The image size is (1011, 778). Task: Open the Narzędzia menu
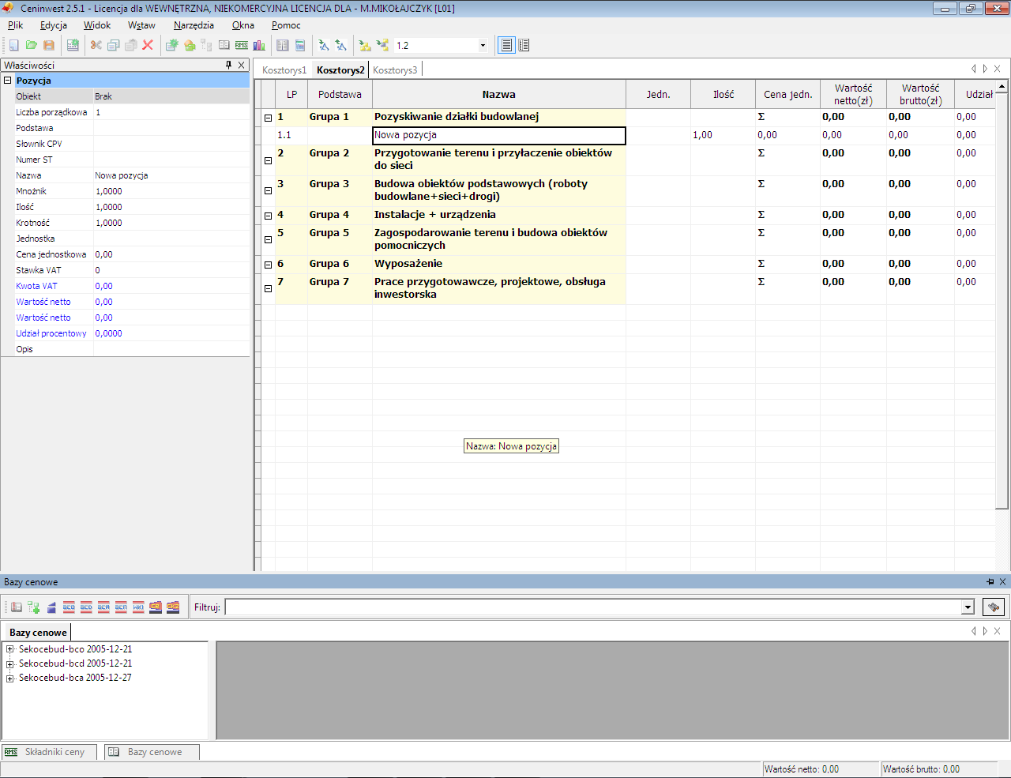click(194, 25)
